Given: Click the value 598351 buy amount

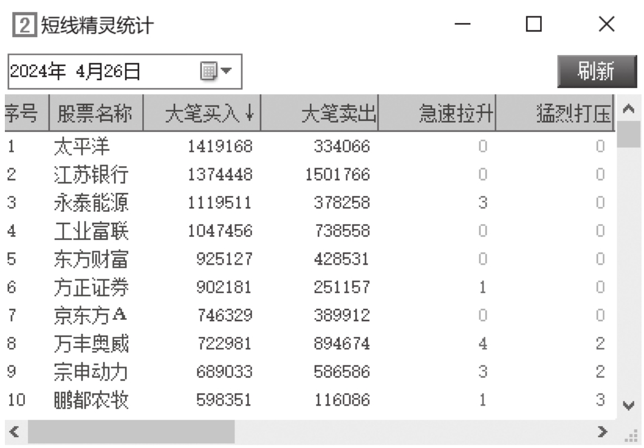Looking at the screenshot, I should click(224, 400).
